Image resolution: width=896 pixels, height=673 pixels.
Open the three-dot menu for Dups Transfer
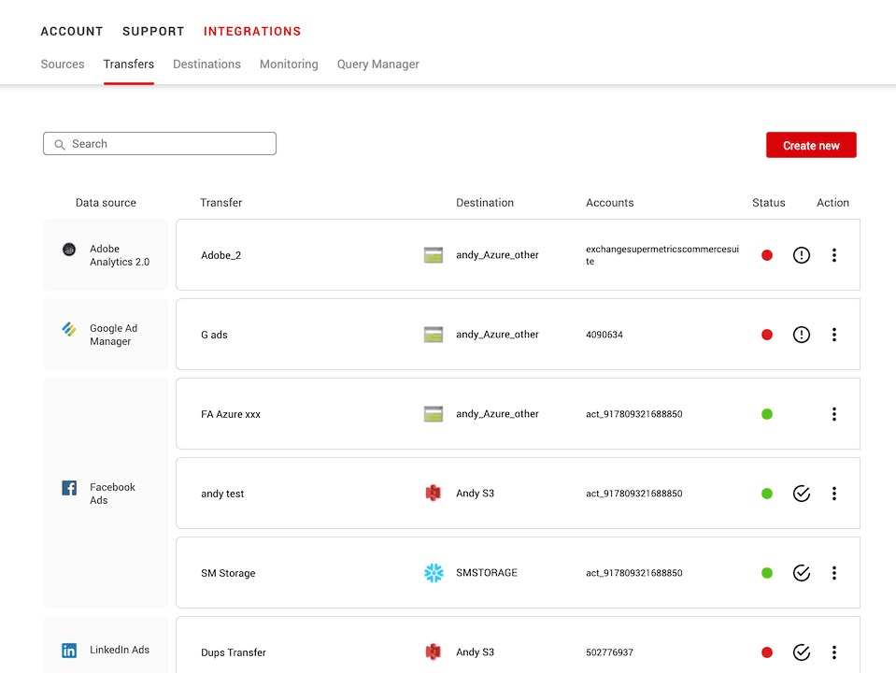834,652
